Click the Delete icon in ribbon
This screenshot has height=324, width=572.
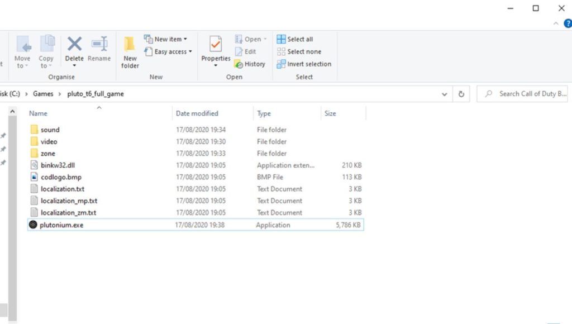coord(74,44)
